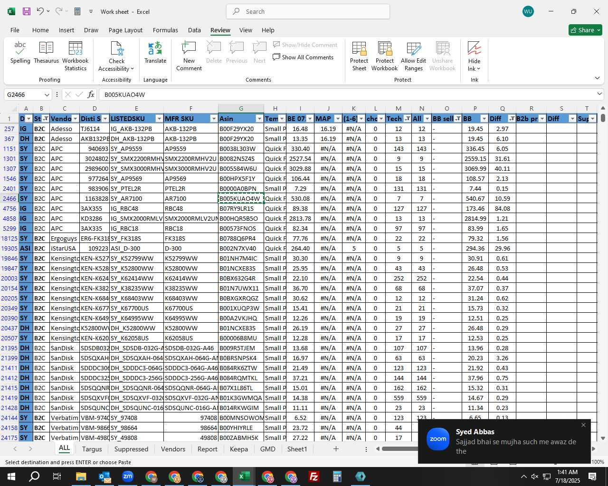The height and width of the screenshot is (486, 608).
Task: Click the Share button
Action: [x=585, y=30]
